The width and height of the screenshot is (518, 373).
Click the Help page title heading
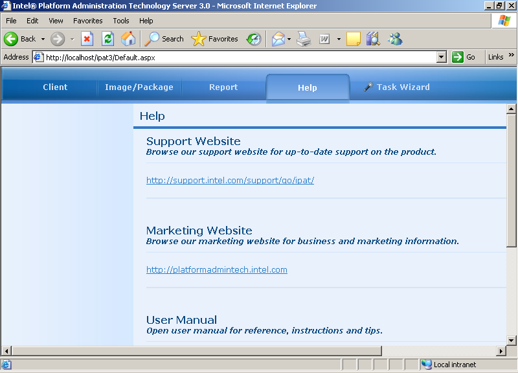[152, 117]
